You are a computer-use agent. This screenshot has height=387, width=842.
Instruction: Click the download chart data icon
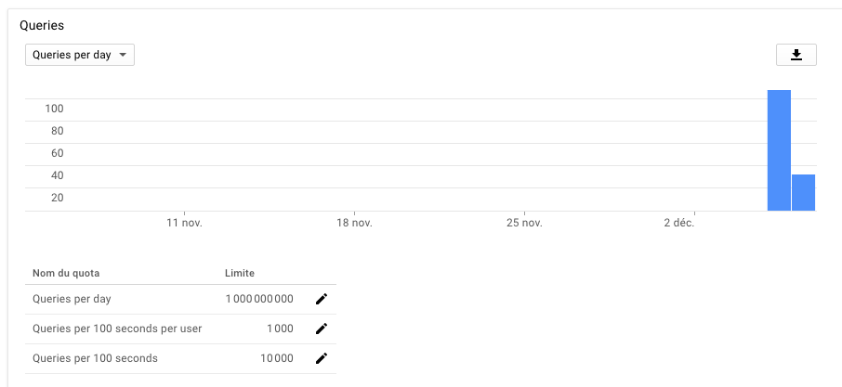[x=796, y=55]
